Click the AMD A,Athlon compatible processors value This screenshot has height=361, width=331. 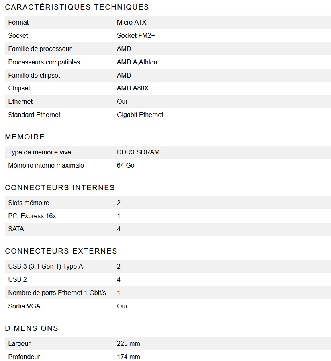137,62
